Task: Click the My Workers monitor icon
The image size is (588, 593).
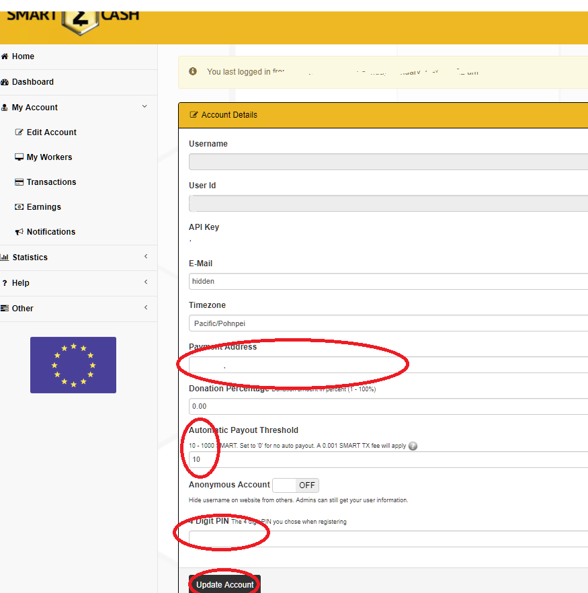Action: pos(19,157)
